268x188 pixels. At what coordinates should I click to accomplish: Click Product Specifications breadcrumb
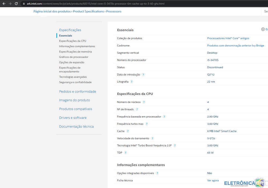click(x=88, y=12)
